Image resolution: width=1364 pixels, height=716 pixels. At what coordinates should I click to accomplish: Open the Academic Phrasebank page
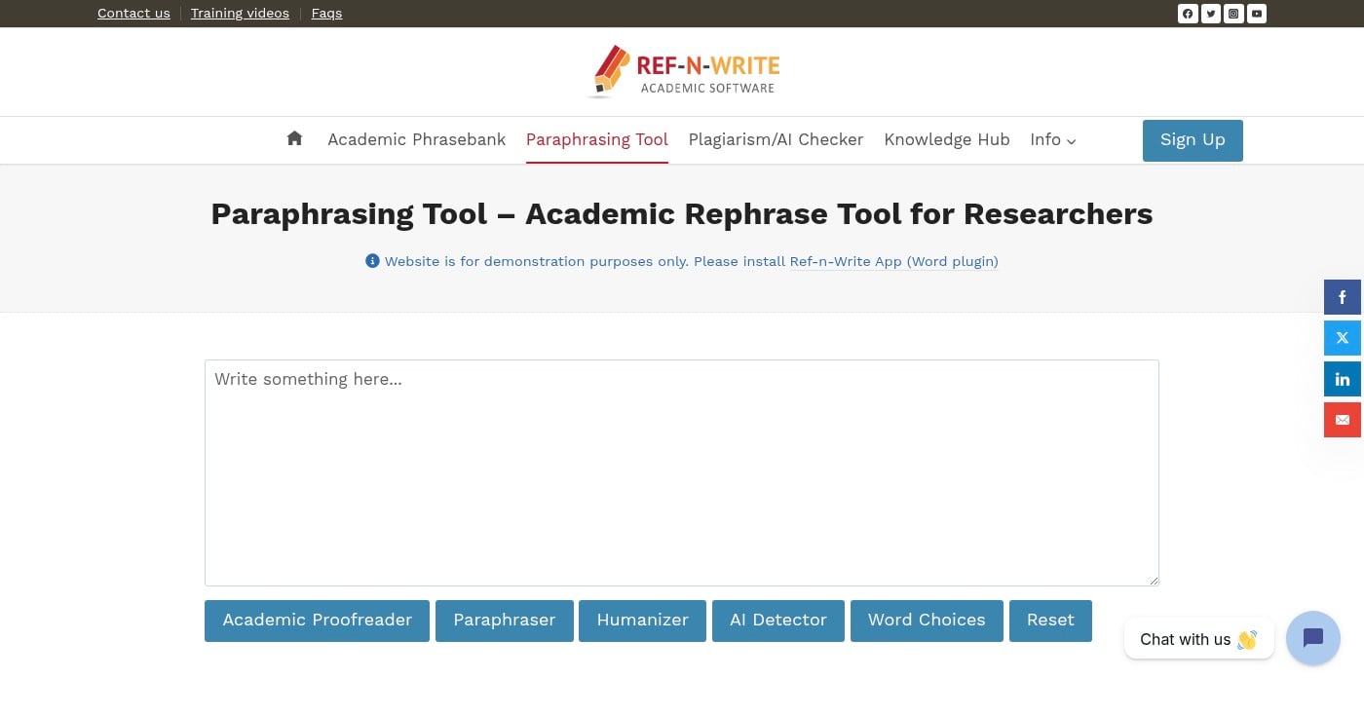coord(416,139)
